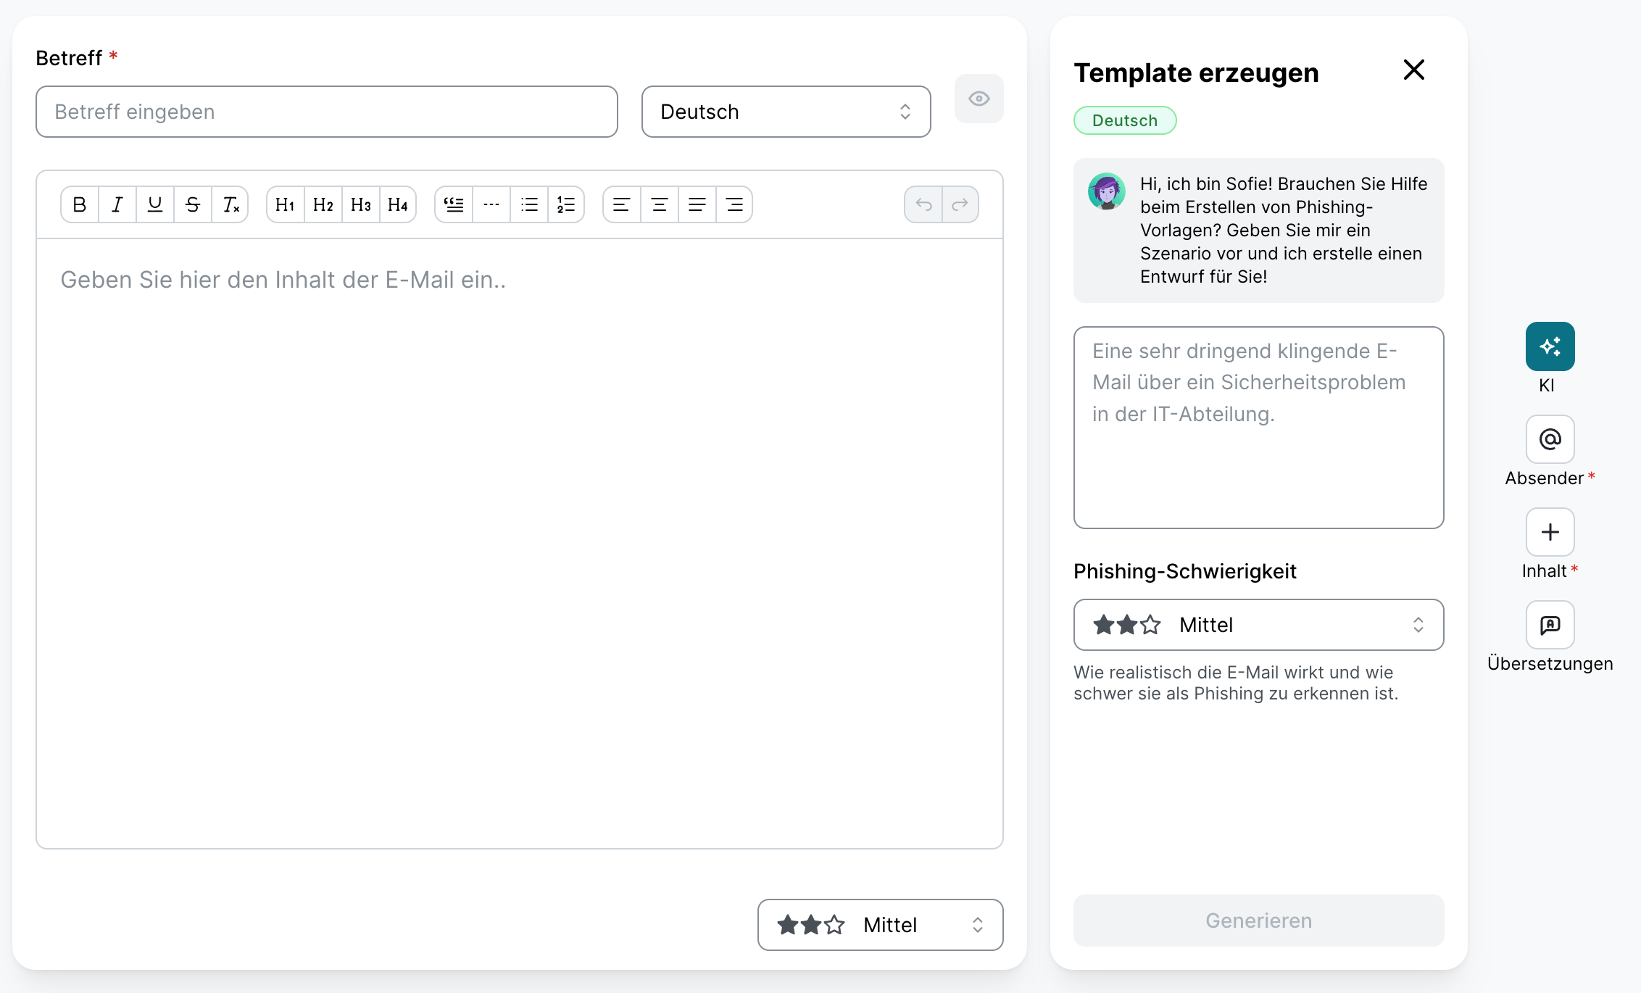Viewport: 1641px width, 993px height.
Task: Switch to the Übersetzungen sidebar section
Action: pyautogui.click(x=1550, y=625)
